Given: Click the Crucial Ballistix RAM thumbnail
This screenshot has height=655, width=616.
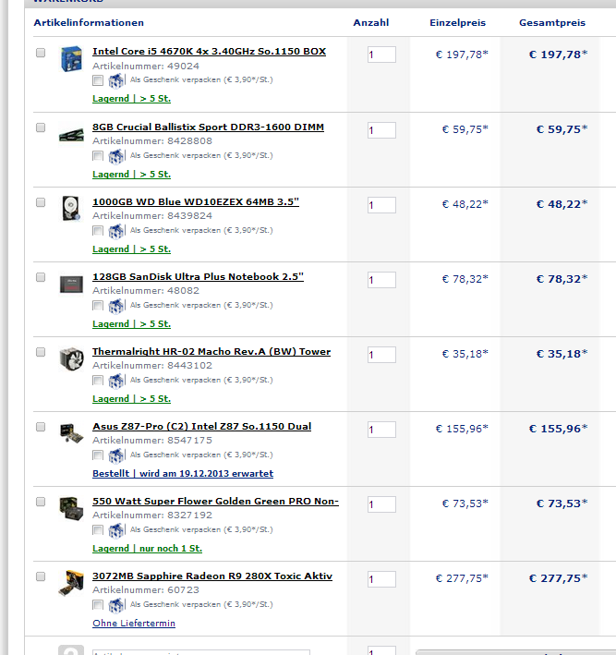Looking at the screenshot, I should coord(71,136).
